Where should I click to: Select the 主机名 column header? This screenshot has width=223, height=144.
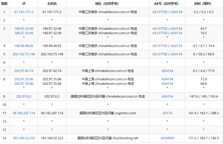pos(52,4)
